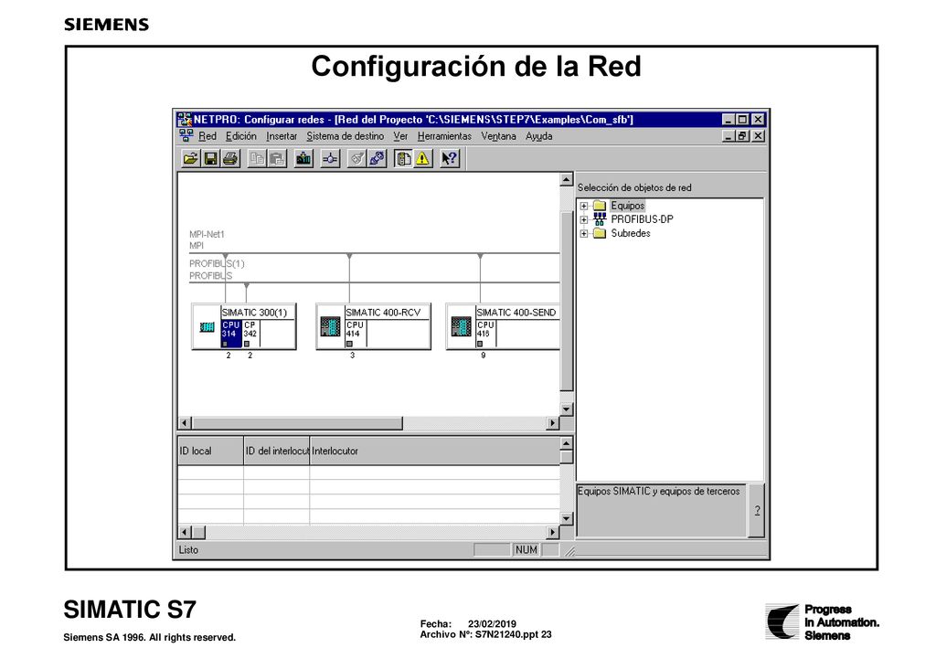Screen dimensions: 936x648
Task: Click the Open folder toolbar icon
Action: 191,159
